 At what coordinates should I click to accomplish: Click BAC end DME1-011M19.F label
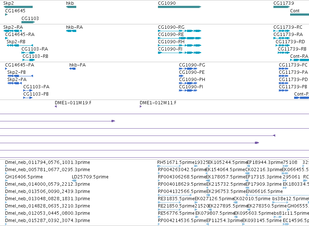[73, 103]
